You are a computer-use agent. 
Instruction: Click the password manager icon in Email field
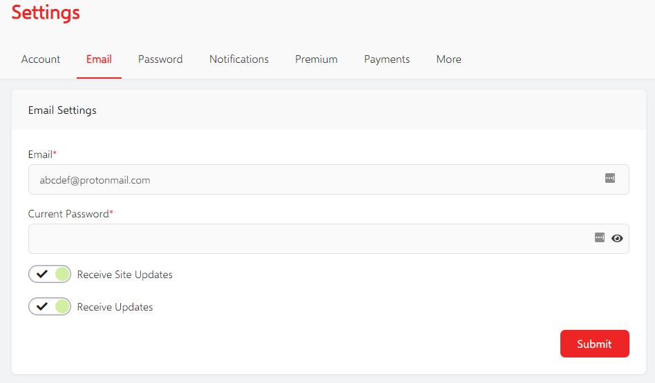point(610,178)
